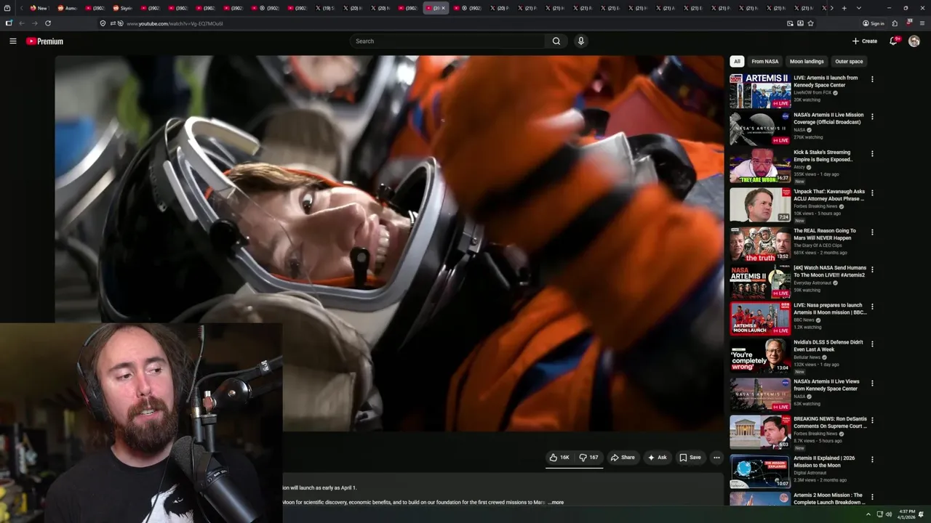Image resolution: width=931 pixels, height=523 pixels.
Task: Select the 'Outer space' filter chip
Action: [x=849, y=62]
